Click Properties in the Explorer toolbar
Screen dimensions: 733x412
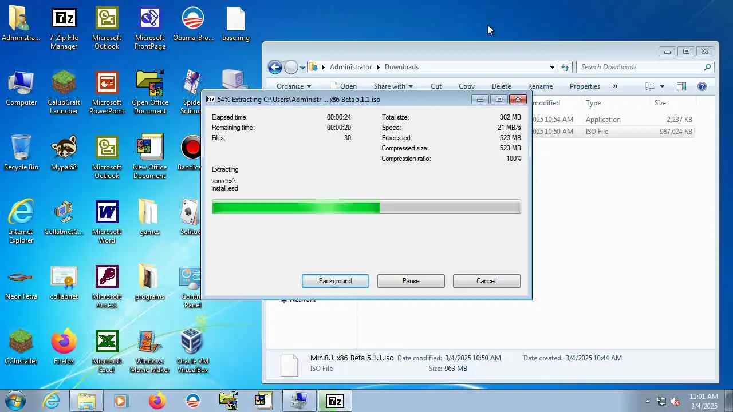point(585,86)
